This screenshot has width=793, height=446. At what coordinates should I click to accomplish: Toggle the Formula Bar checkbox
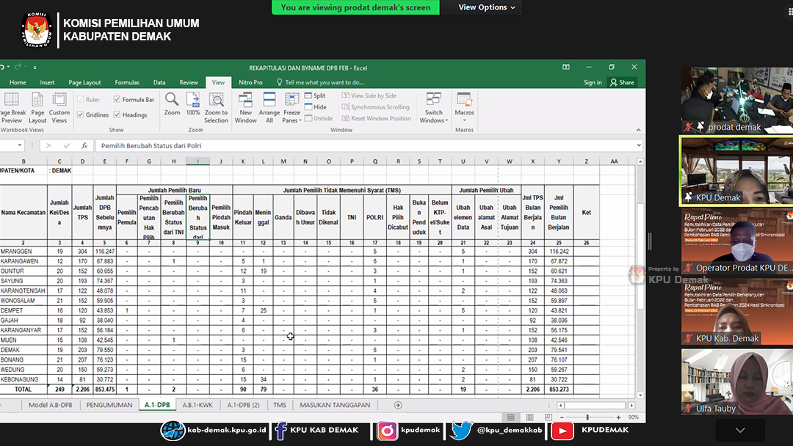[117, 100]
